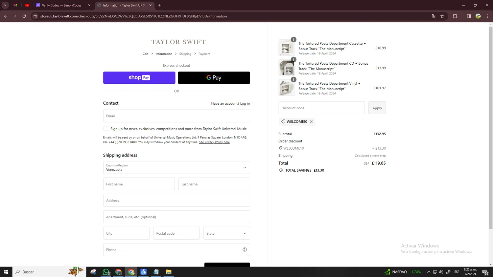Screen dimensions: 493x277
Task: Open the See Privacy Policy here link
Action: (x=214, y=142)
